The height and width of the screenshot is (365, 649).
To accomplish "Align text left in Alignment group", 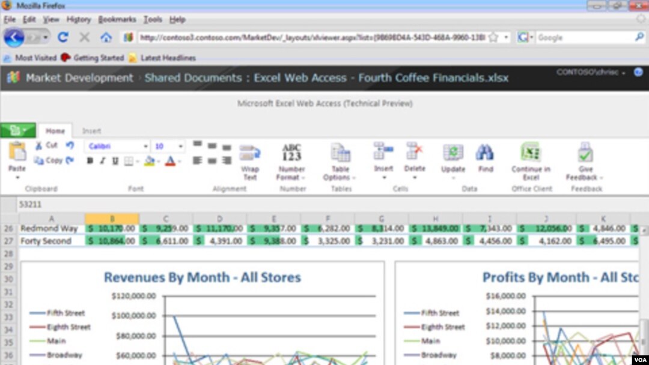I will 197,161.
